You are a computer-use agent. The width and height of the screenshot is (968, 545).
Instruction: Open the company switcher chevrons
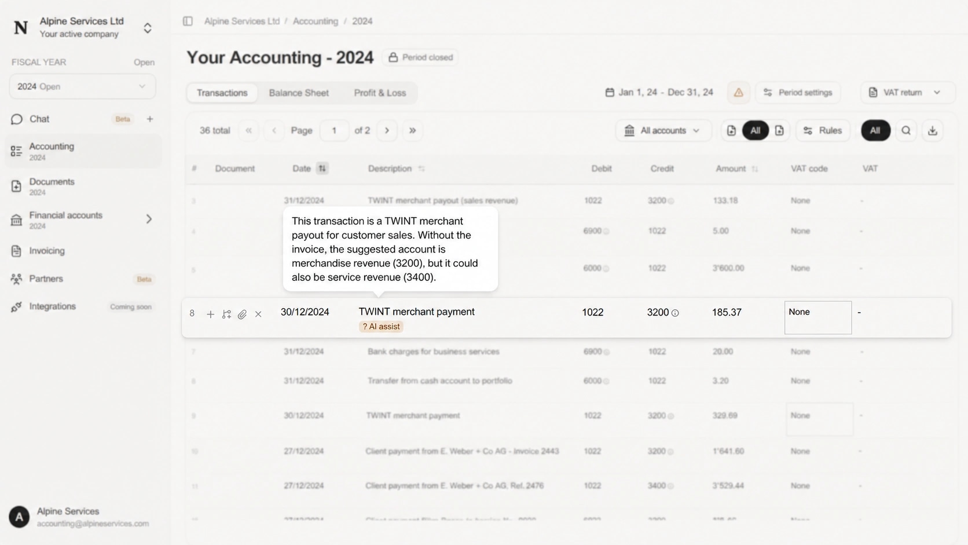(x=148, y=28)
